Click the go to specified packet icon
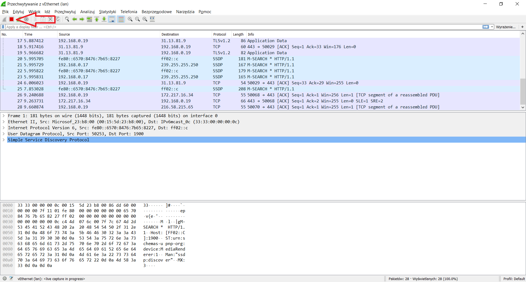The height and width of the screenshot is (282, 526). 89,19
